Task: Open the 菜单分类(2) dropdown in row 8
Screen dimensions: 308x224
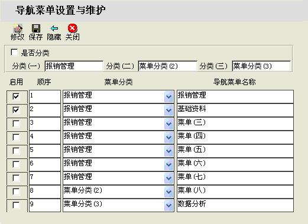Action: 168,191
